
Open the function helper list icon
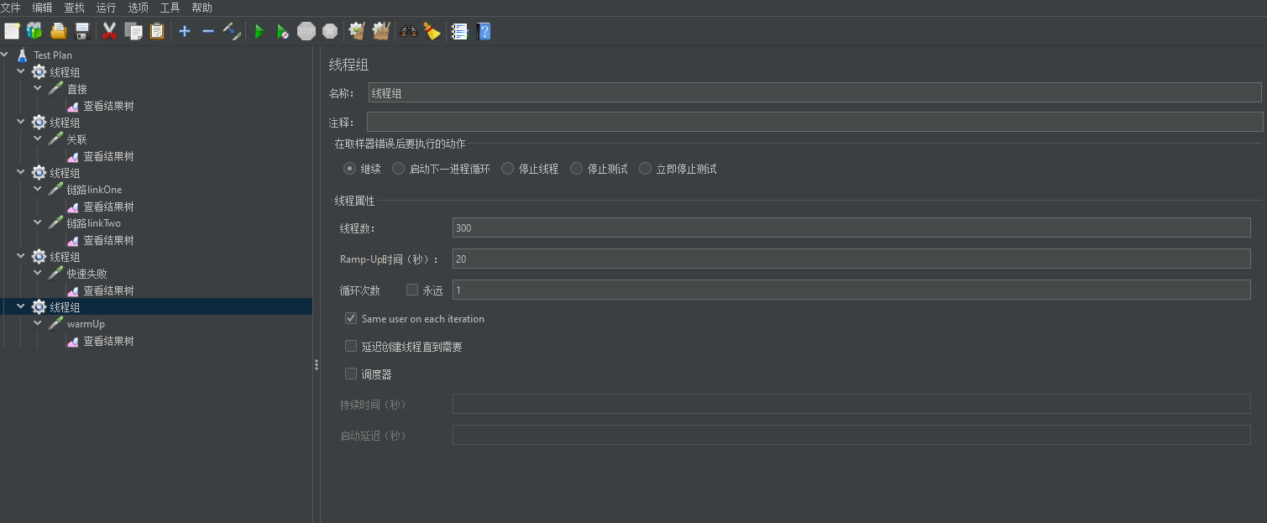click(x=459, y=32)
